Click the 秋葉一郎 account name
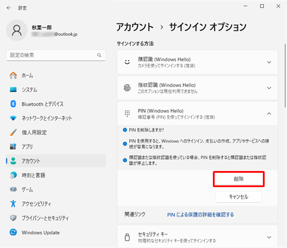287x248 pixels. [x=42, y=28]
